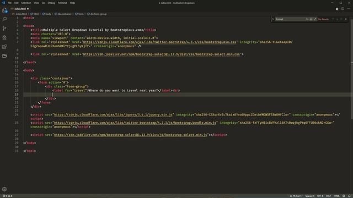Click the Ln, Col indicator in status bar
Screen dimensions: 353x198
(296, 196)
